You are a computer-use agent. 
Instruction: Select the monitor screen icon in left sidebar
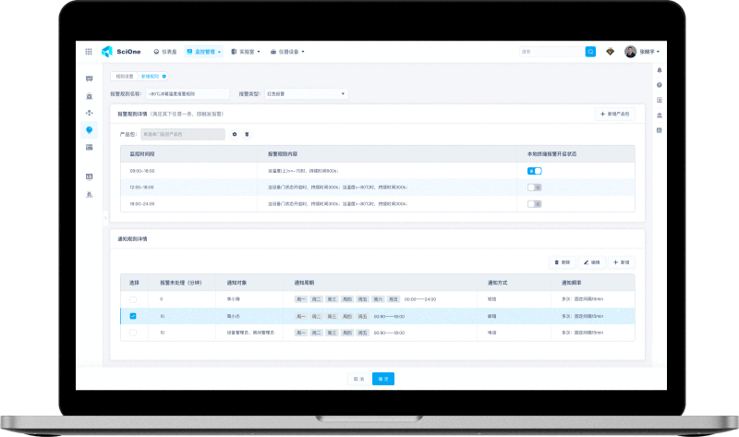click(x=89, y=79)
